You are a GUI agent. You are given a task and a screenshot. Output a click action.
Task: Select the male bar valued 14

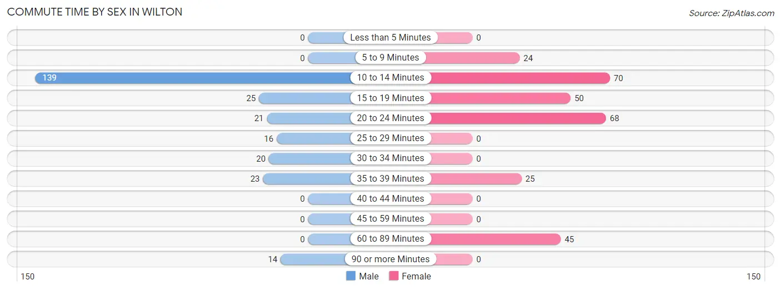[314, 259]
